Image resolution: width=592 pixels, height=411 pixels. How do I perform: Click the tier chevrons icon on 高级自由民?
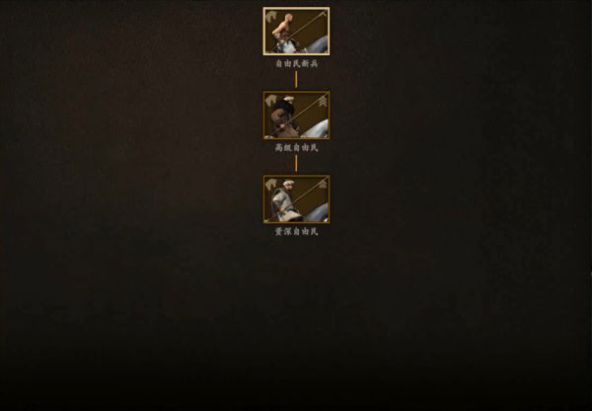(323, 102)
